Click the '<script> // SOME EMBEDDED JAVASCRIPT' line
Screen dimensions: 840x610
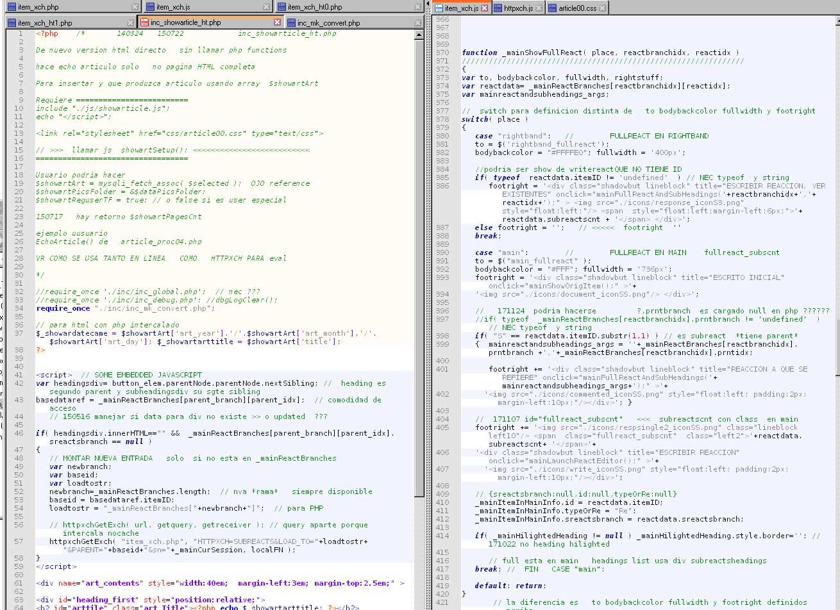(x=119, y=375)
